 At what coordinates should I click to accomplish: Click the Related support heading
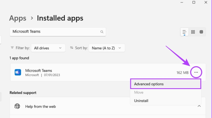coord(23,93)
